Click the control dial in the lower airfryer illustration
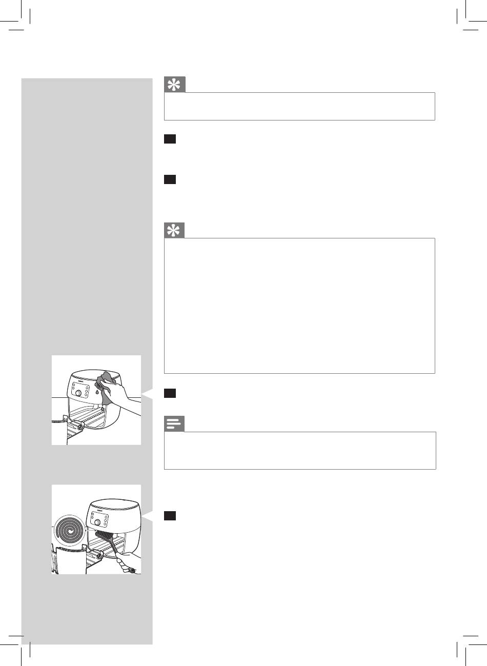The height and width of the screenshot is (666, 487). tap(98, 522)
